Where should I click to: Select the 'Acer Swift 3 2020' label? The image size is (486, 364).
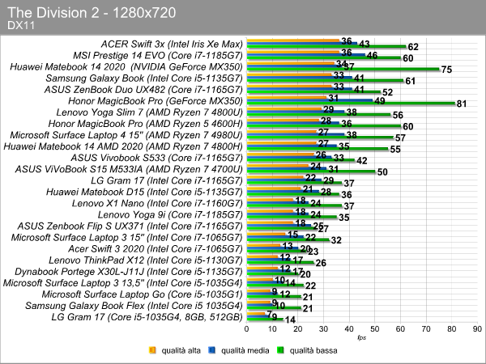pyautogui.click(x=156, y=248)
